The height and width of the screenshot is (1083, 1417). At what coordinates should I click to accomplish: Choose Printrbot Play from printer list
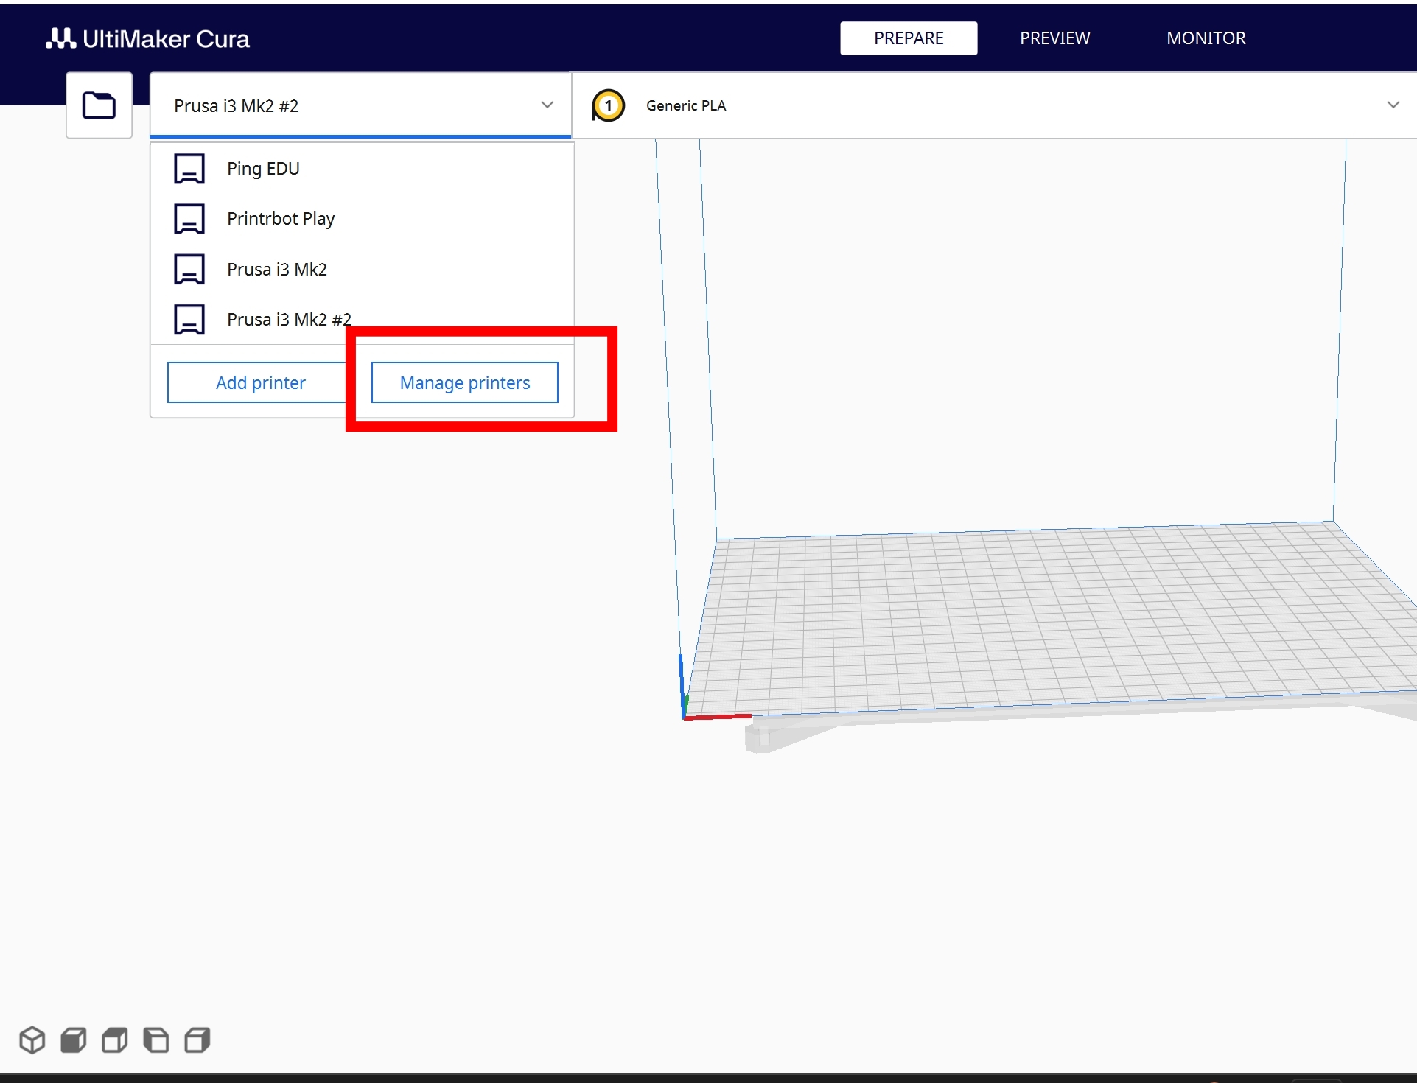[362, 219]
